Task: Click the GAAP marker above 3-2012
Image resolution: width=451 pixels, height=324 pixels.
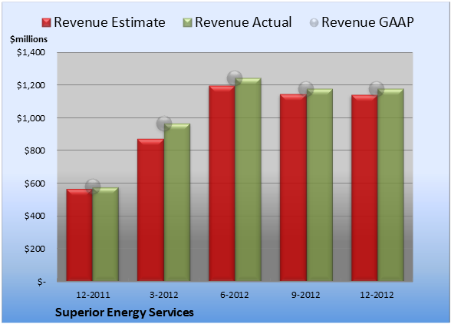Action: coord(164,124)
